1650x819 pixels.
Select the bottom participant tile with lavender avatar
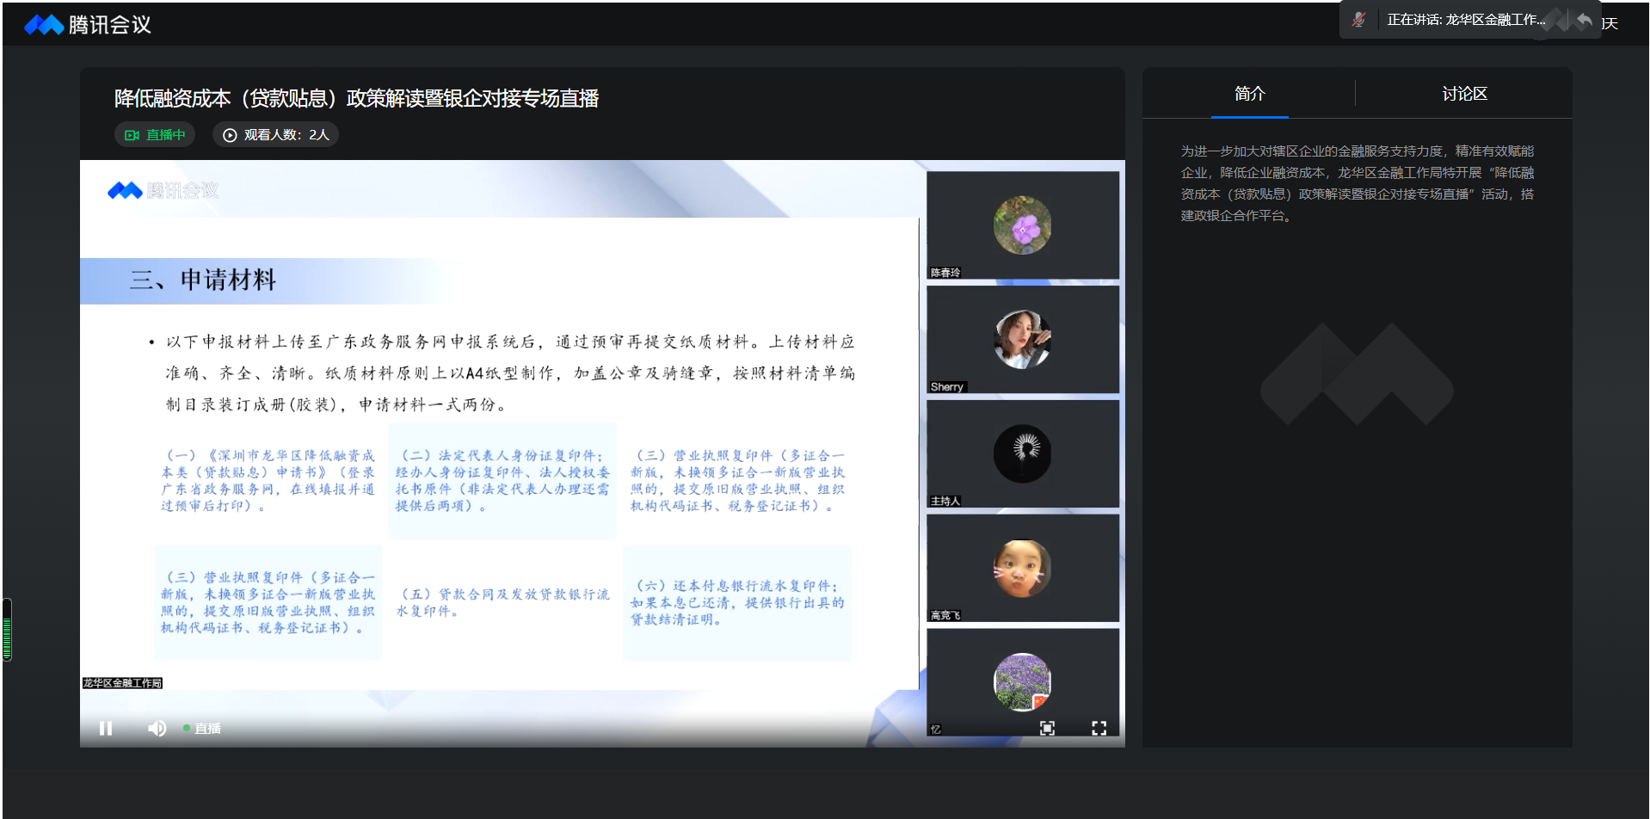[1023, 682]
